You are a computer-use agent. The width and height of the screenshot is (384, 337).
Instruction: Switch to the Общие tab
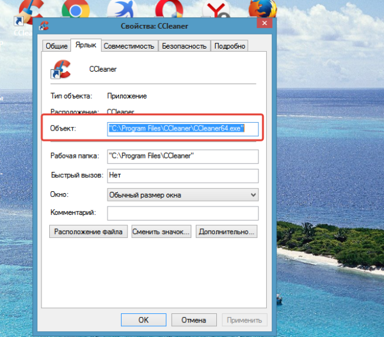[x=56, y=46]
